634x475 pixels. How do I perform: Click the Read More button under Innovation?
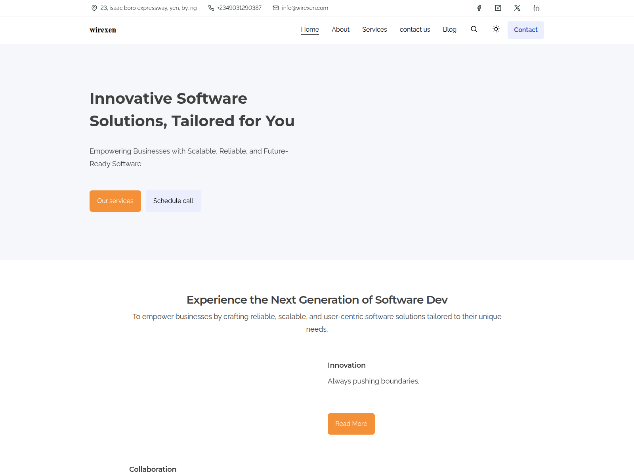[x=351, y=424]
